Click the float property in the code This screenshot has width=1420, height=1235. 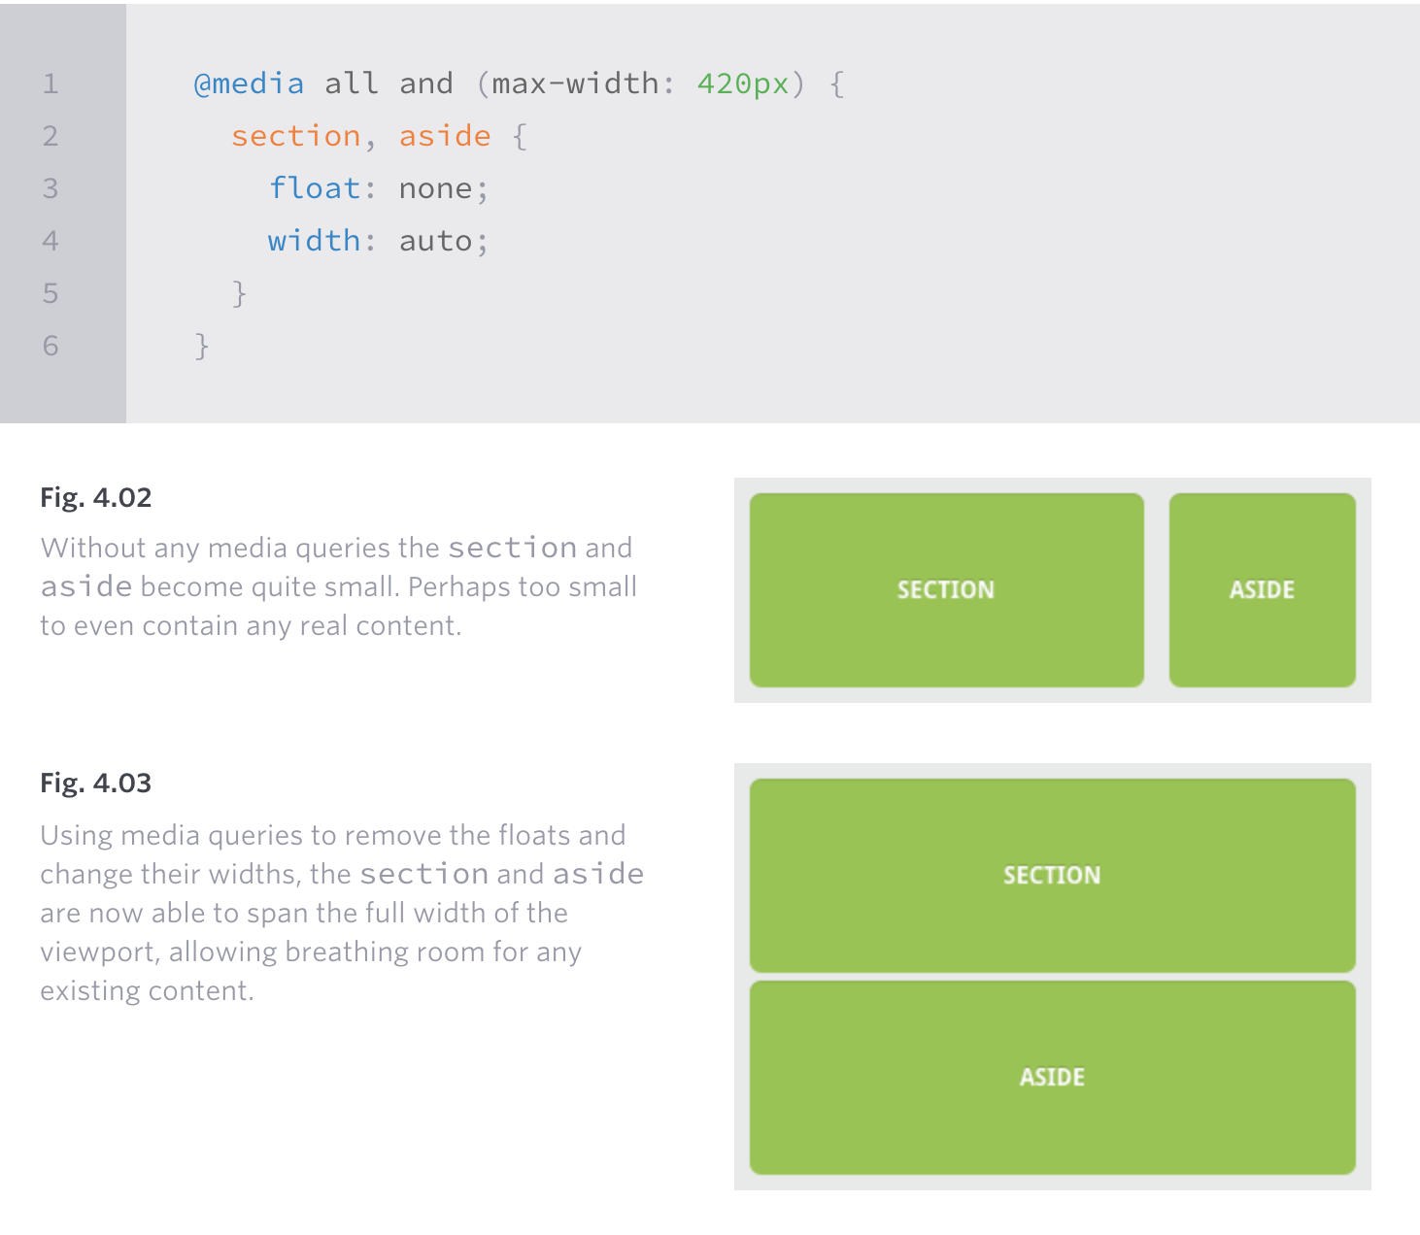click(315, 189)
